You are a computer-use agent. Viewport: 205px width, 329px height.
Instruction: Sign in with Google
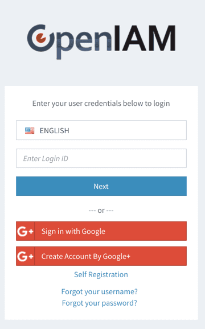[101, 231]
